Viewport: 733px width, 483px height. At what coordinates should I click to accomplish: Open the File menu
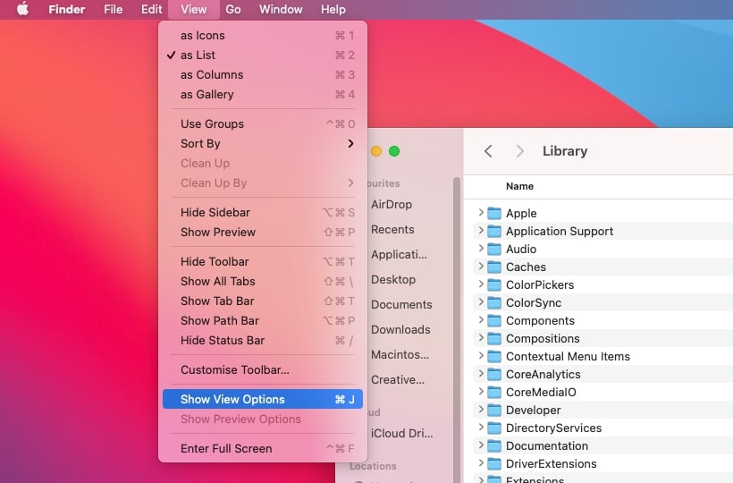coord(114,9)
